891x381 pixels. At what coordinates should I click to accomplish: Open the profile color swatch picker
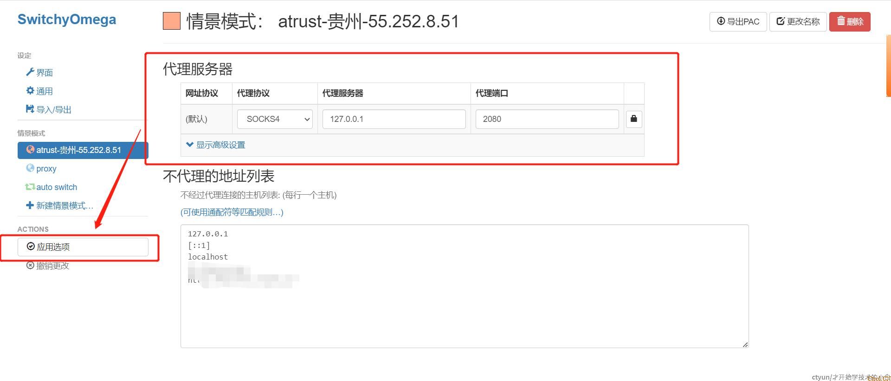click(x=172, y=21)
